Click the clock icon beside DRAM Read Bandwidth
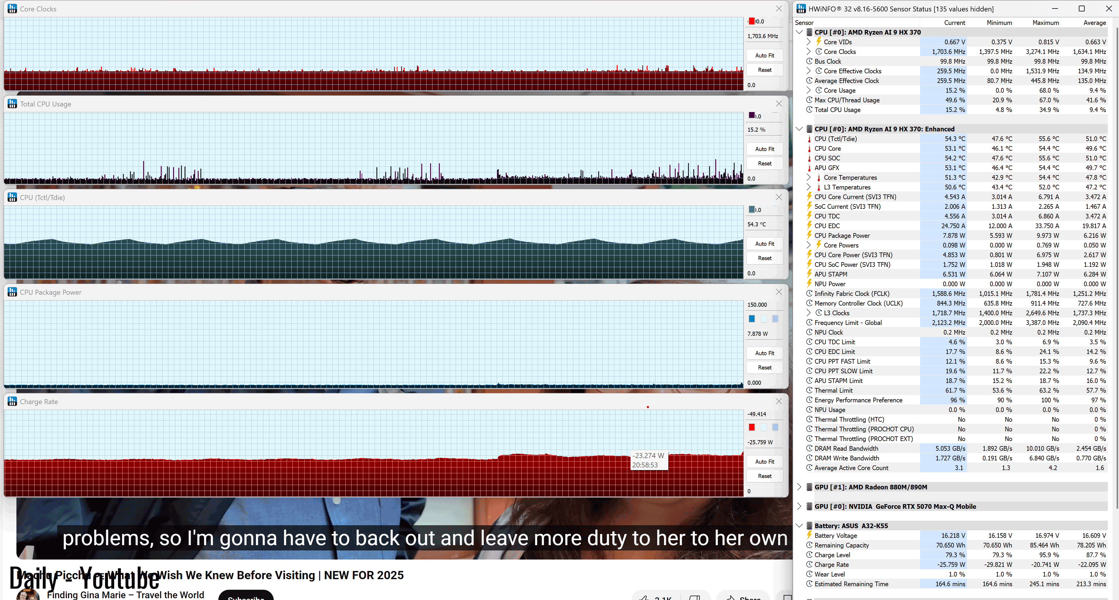 point(809,448)
